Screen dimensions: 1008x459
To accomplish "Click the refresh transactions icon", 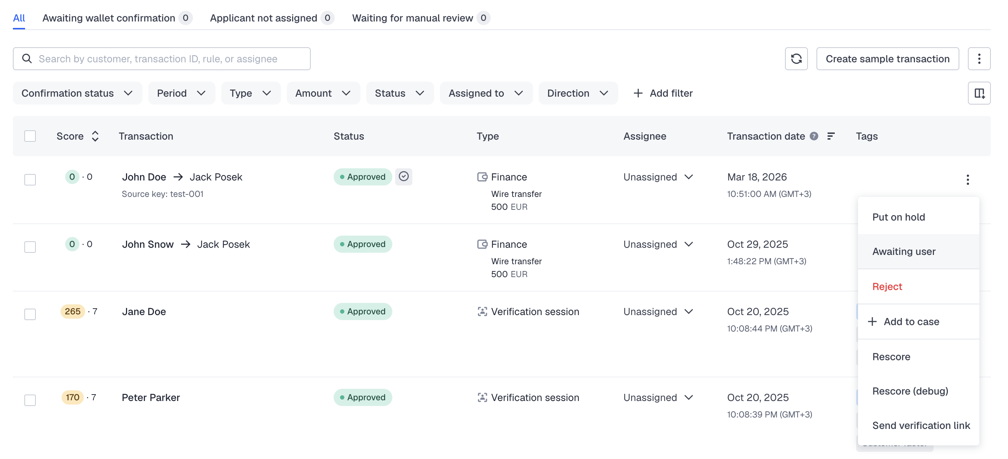I will [x=796, y=59].
